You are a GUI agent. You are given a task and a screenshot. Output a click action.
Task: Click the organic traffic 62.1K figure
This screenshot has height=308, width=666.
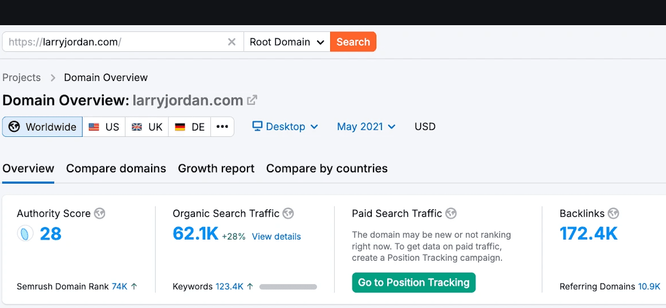[x=196, y=234]
